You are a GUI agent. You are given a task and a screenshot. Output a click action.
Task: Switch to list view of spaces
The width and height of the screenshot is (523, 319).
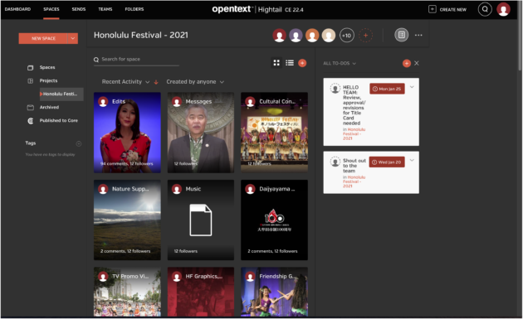coord(290,63)
